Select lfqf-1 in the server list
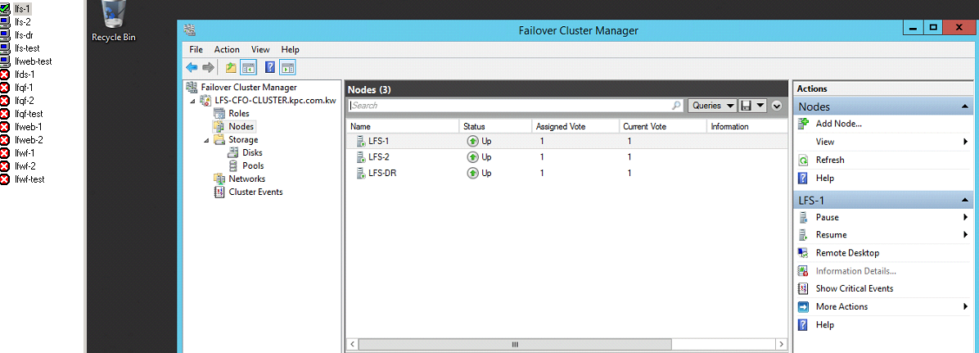 [x=24, y=88]
